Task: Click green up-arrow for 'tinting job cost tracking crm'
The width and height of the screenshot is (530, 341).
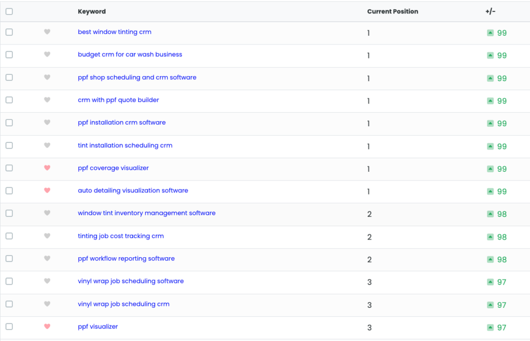Action: click(490, 237)
